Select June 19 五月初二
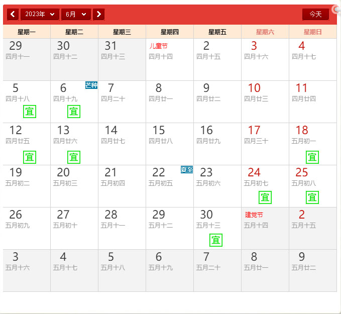The image size is (341, 314). (x=27, y=186)
